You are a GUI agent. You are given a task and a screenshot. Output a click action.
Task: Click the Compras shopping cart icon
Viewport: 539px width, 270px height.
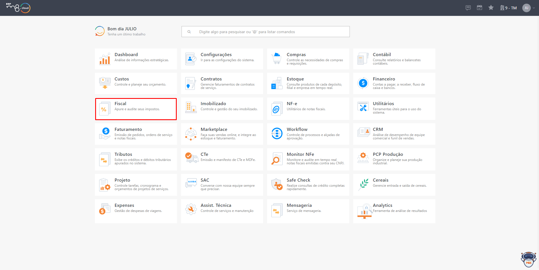[x=277, y=59]
